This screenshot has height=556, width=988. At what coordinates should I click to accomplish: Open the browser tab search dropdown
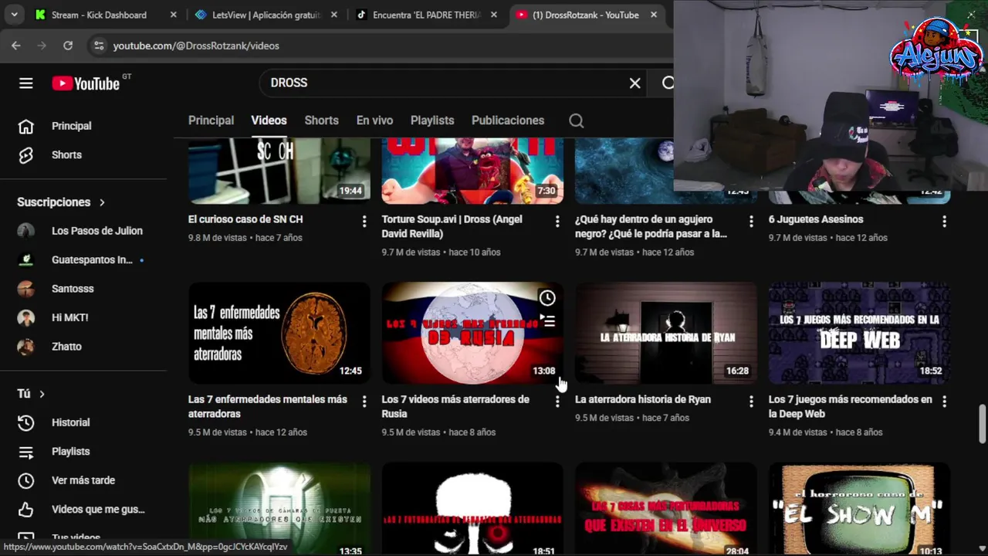pos(14,15)
